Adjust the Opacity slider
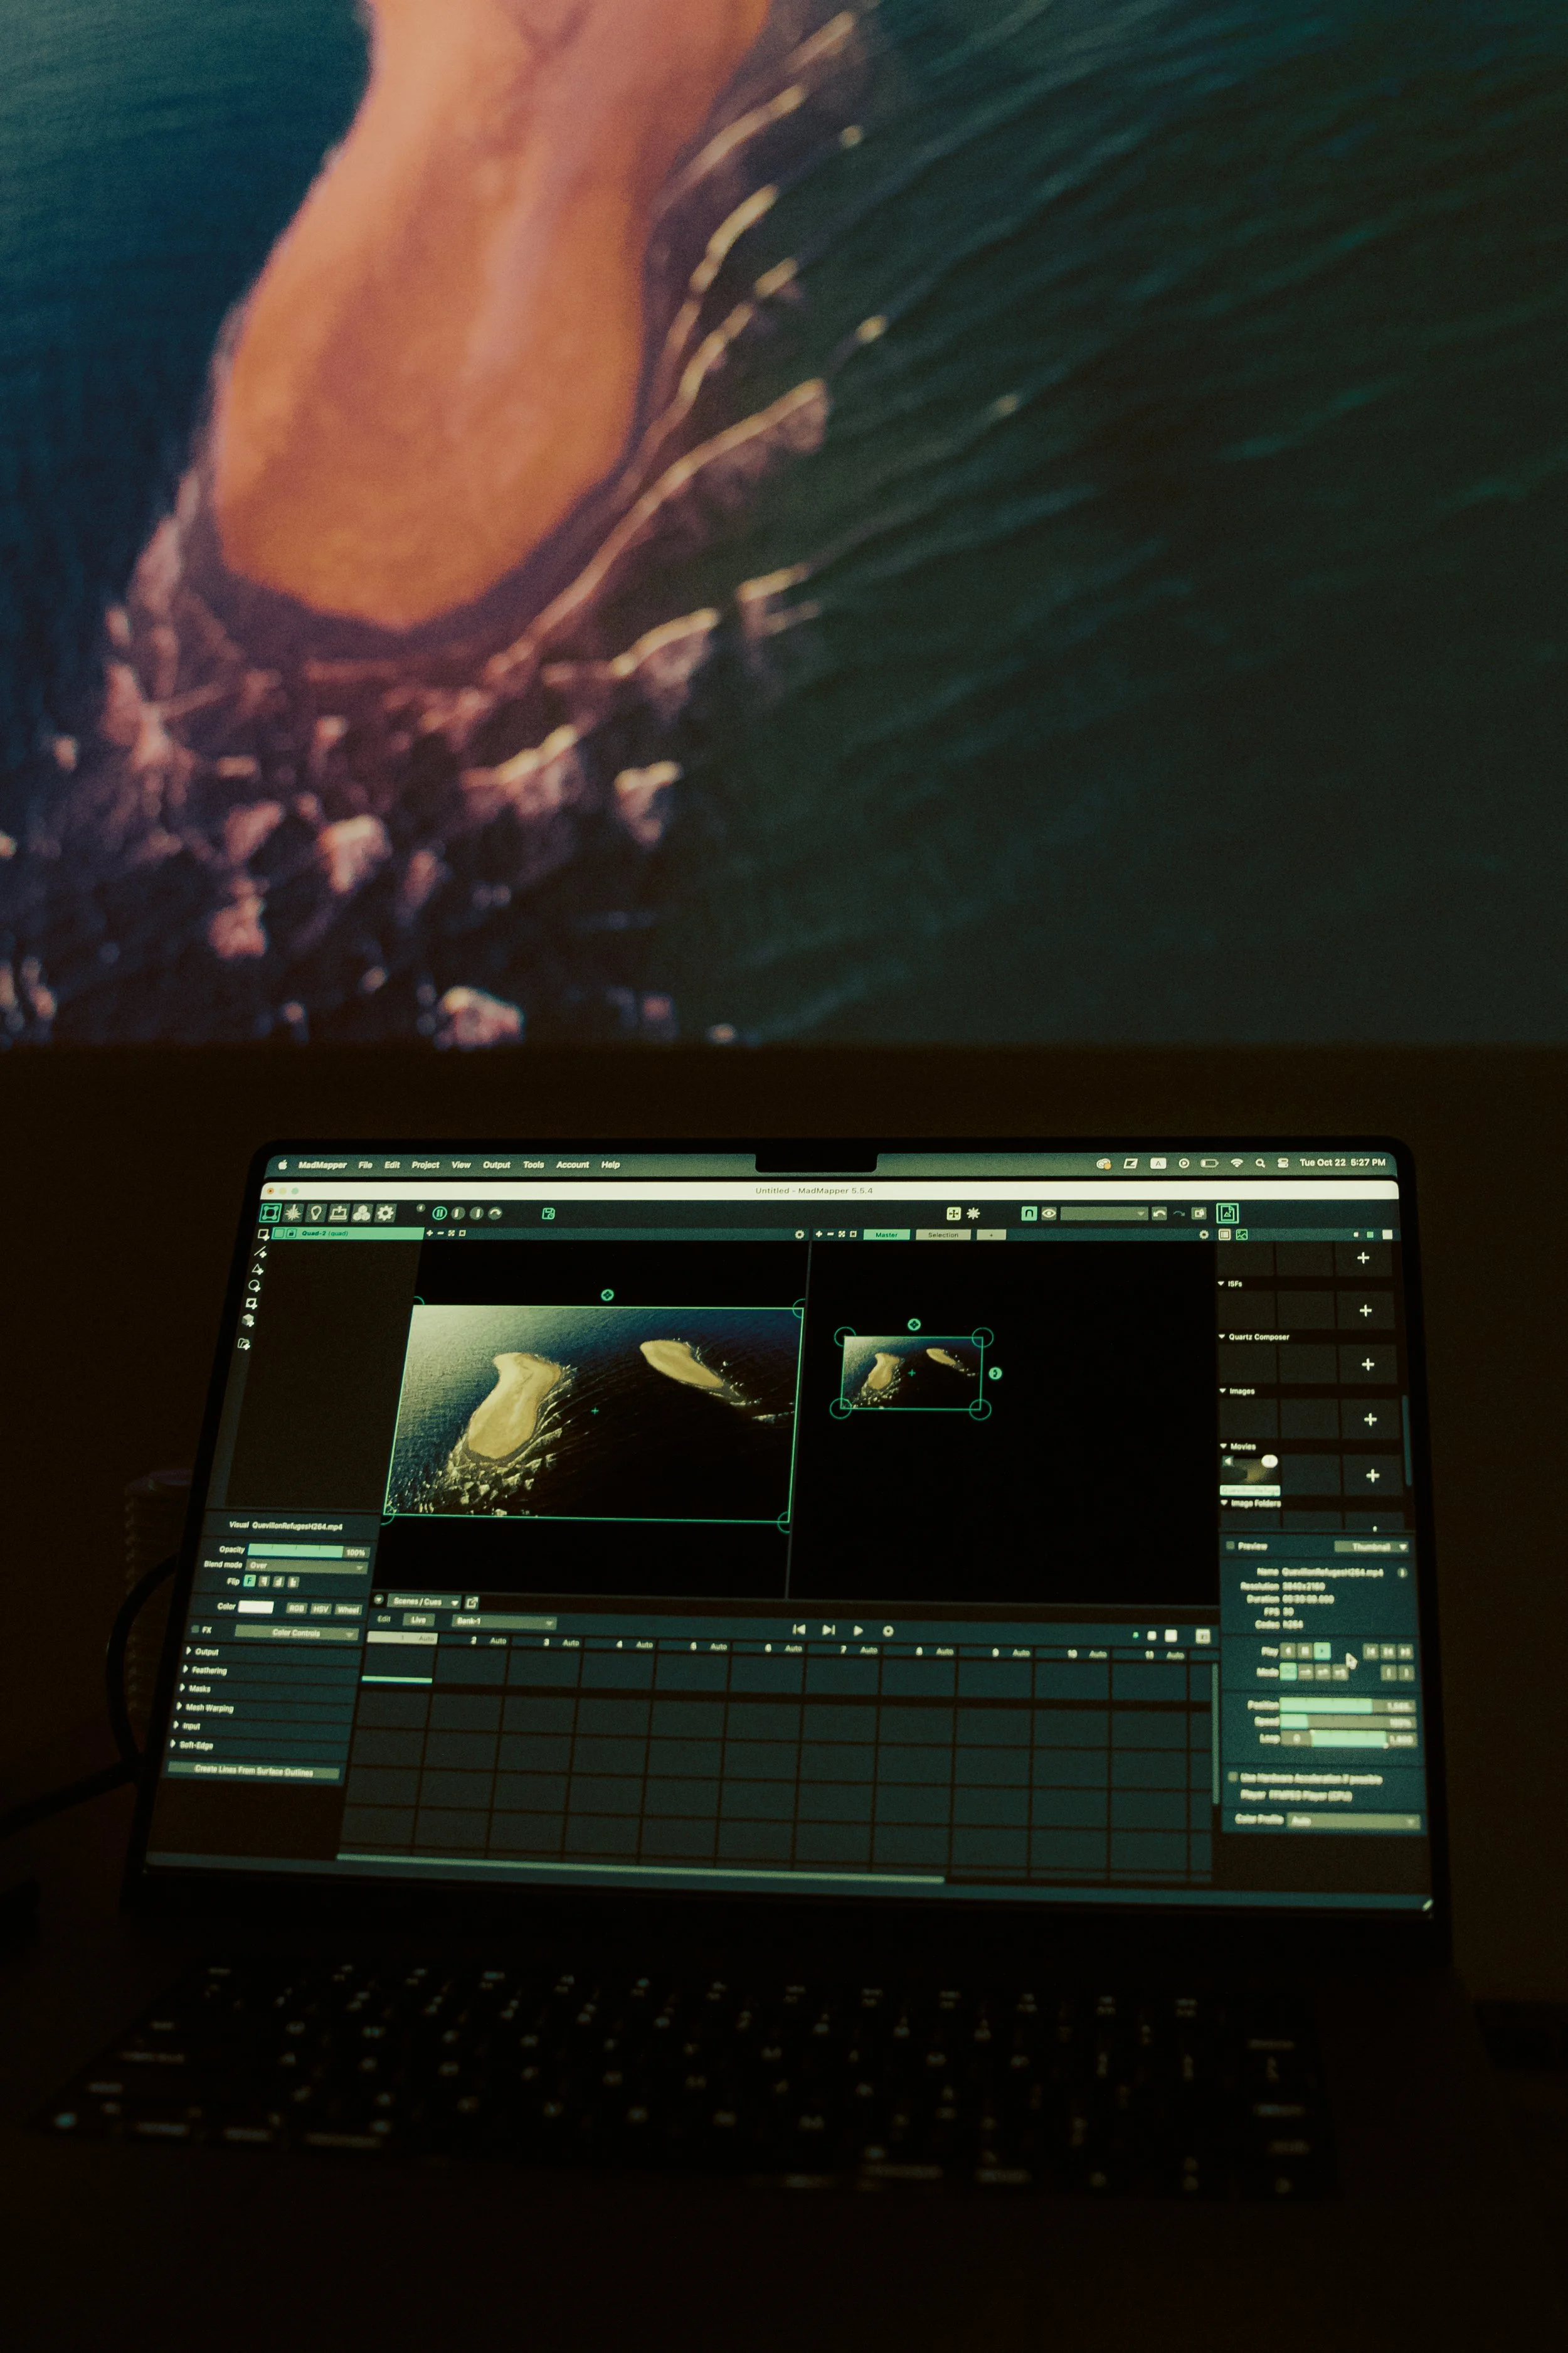The image size is (1568, 2353). (296, 1550)
